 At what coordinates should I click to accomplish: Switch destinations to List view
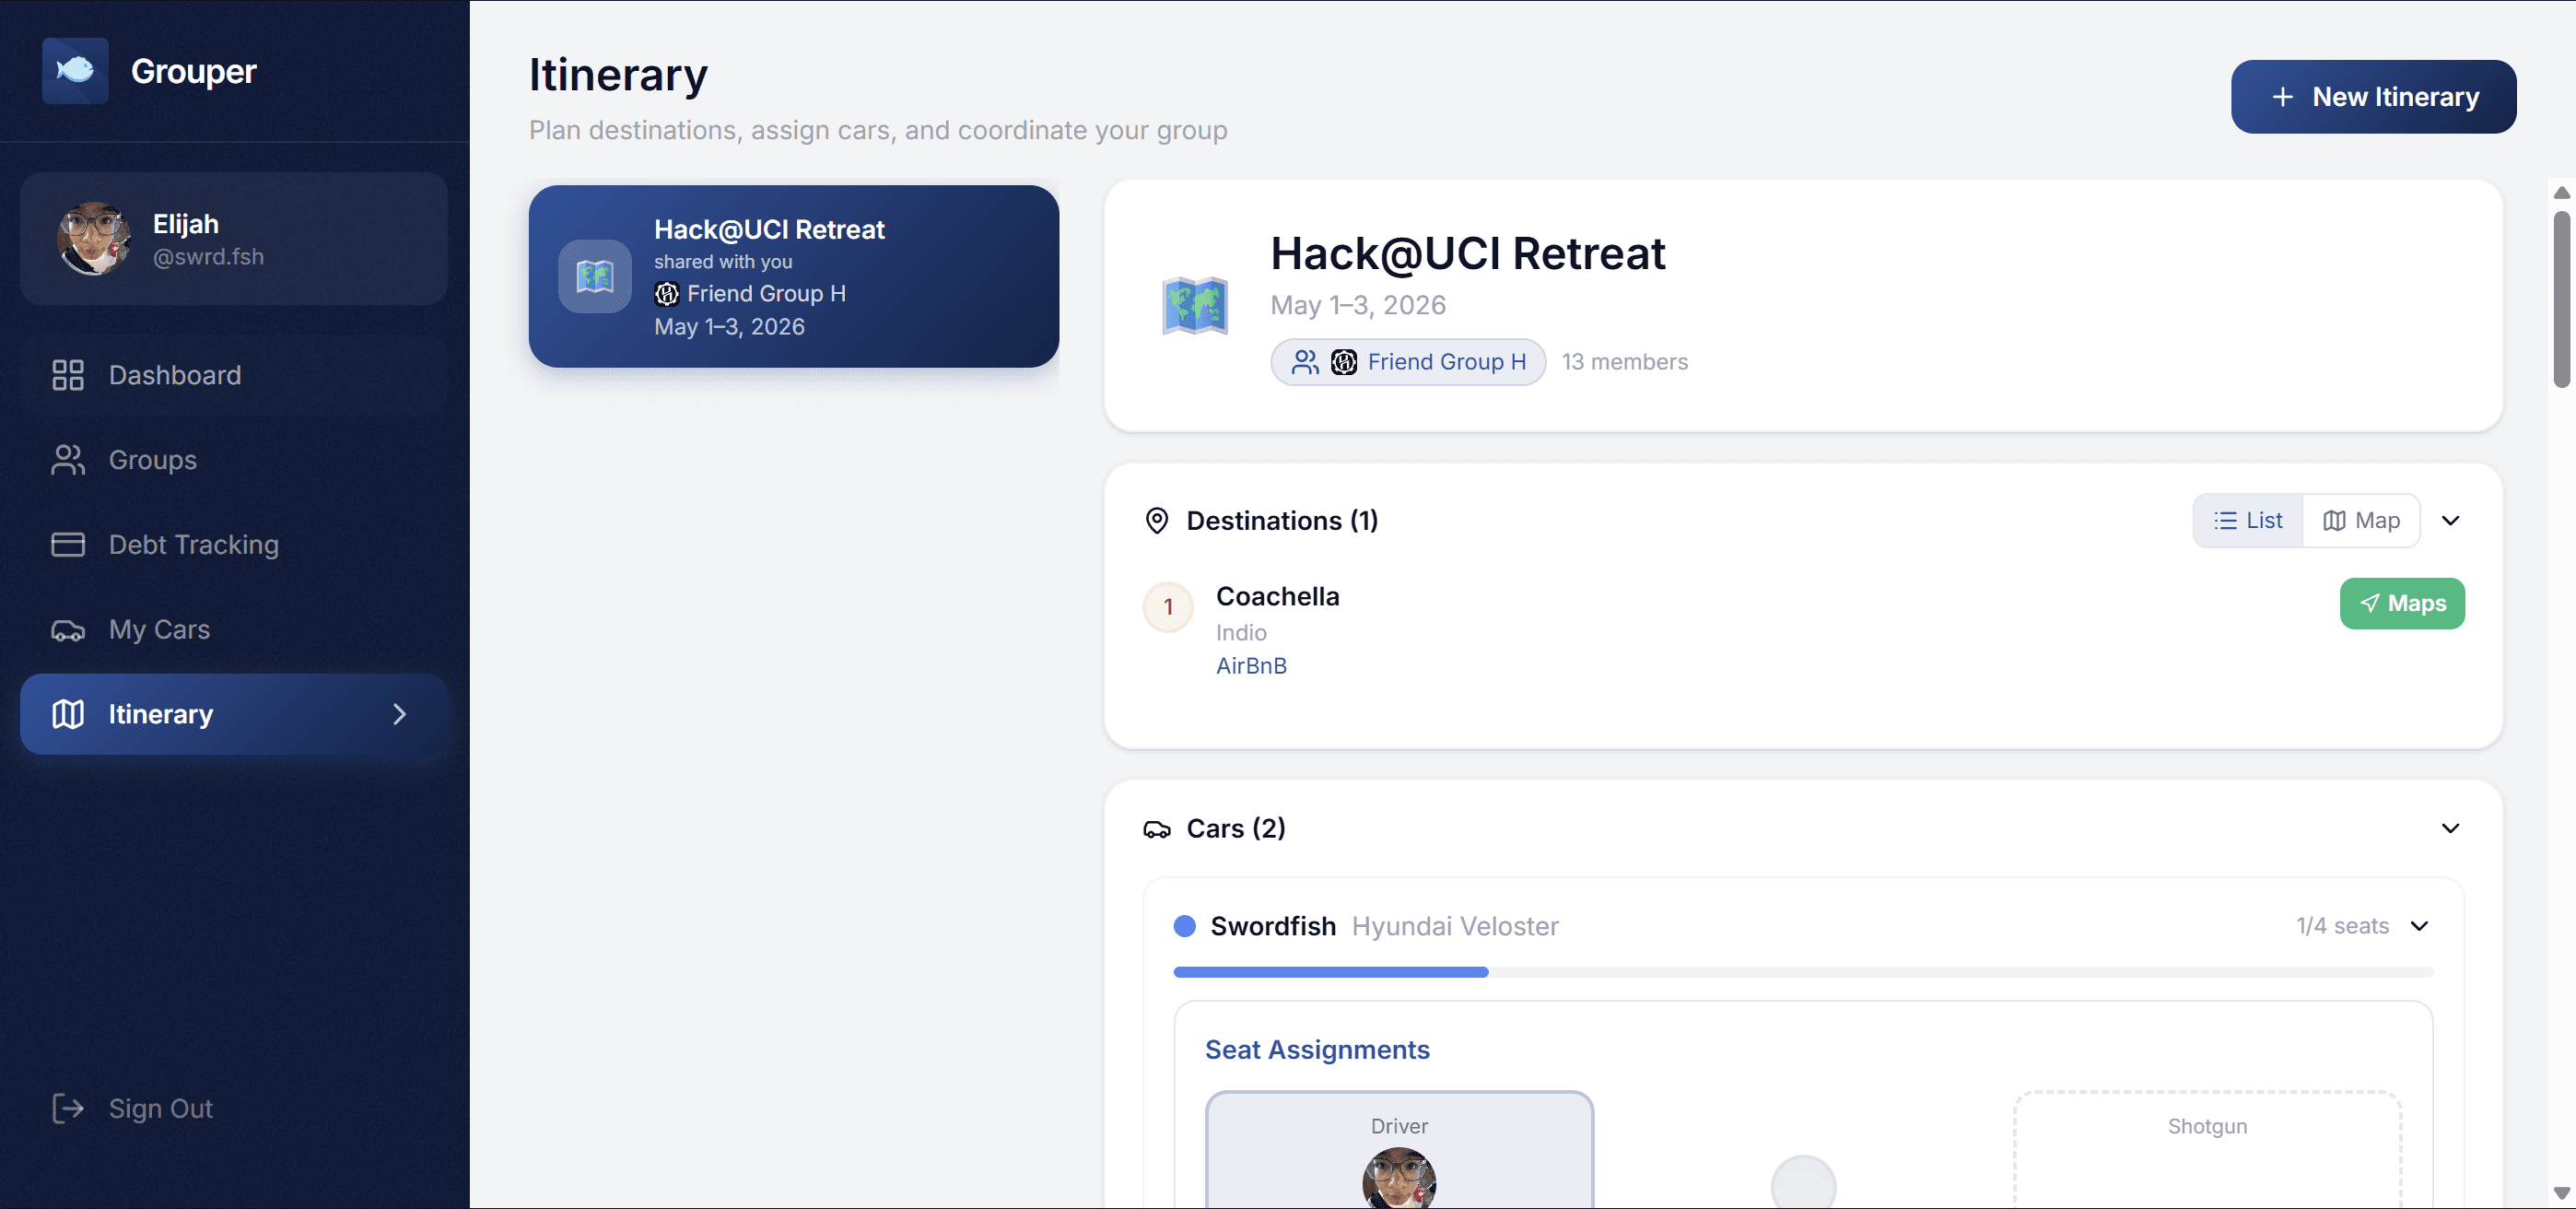(2249, 520)
